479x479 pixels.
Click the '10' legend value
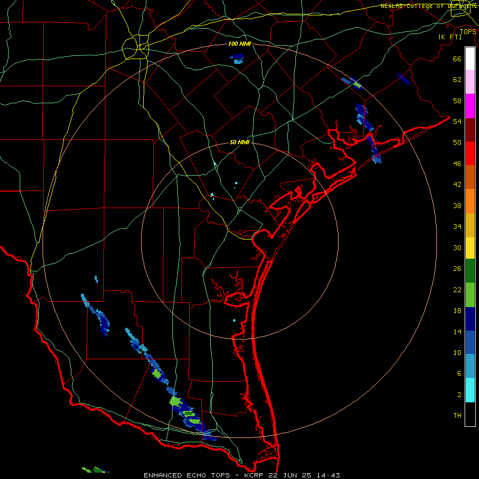coord(457,352)
